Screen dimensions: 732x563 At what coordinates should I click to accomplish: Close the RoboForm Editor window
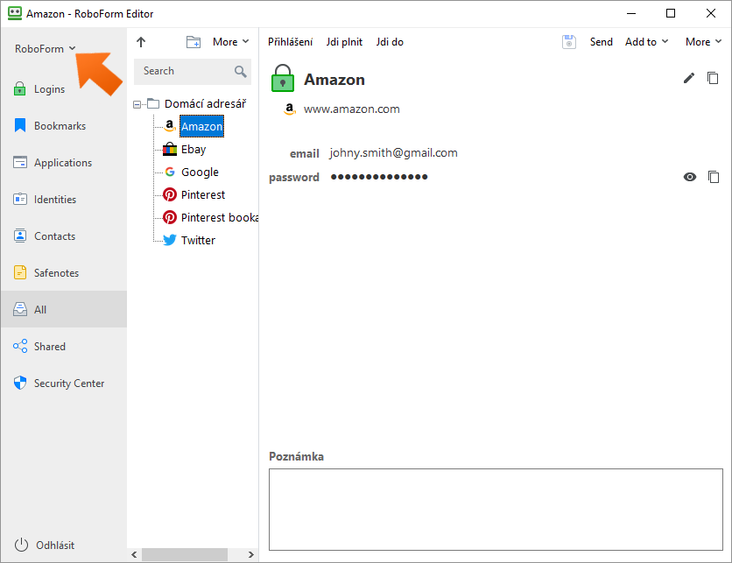tap(710, 13)
